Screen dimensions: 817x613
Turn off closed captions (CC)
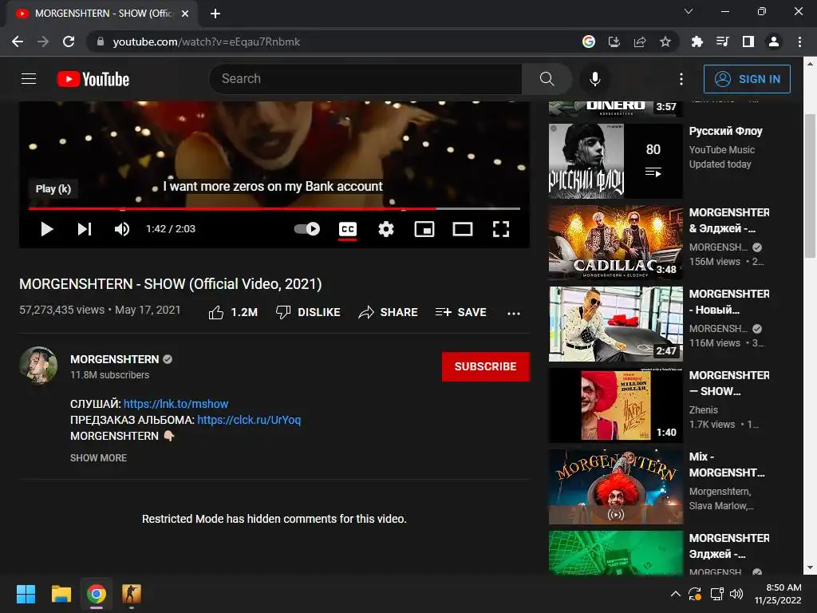click(x=348, y=229)
